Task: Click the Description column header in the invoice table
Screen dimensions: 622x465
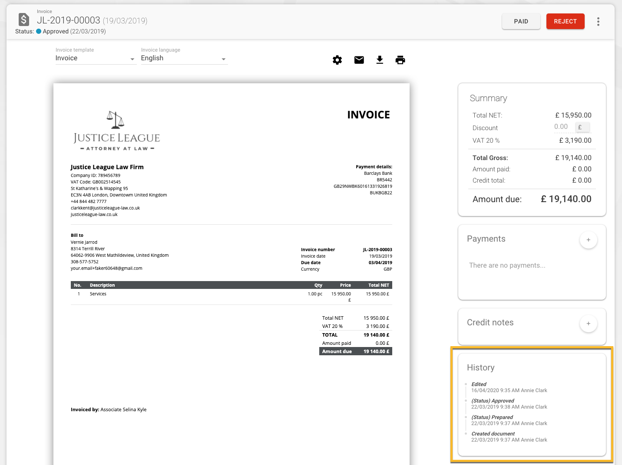Action: [x=102, y=285]
